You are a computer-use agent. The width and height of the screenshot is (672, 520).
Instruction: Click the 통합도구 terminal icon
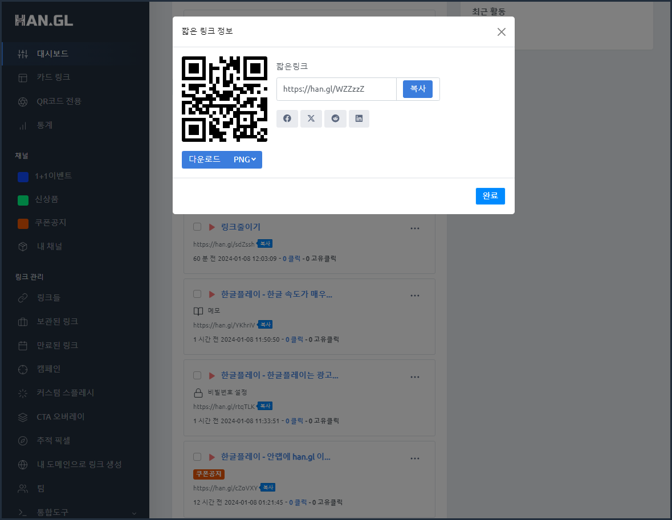click(x=23, y=512)
